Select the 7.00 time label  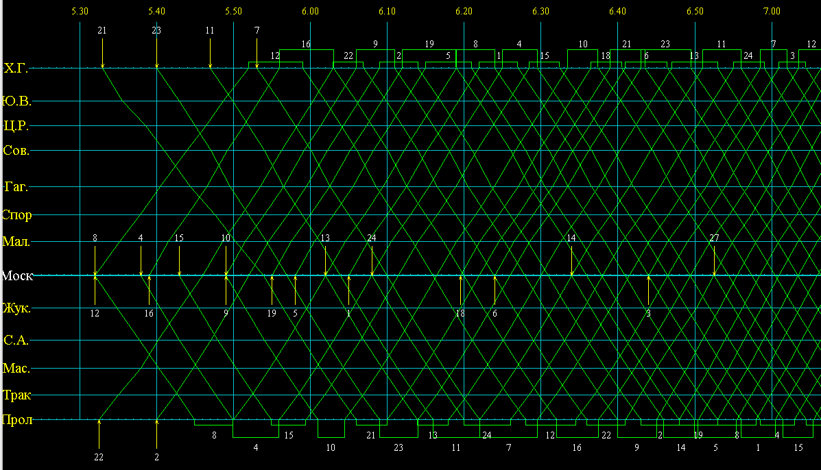[x=772, y=11]
